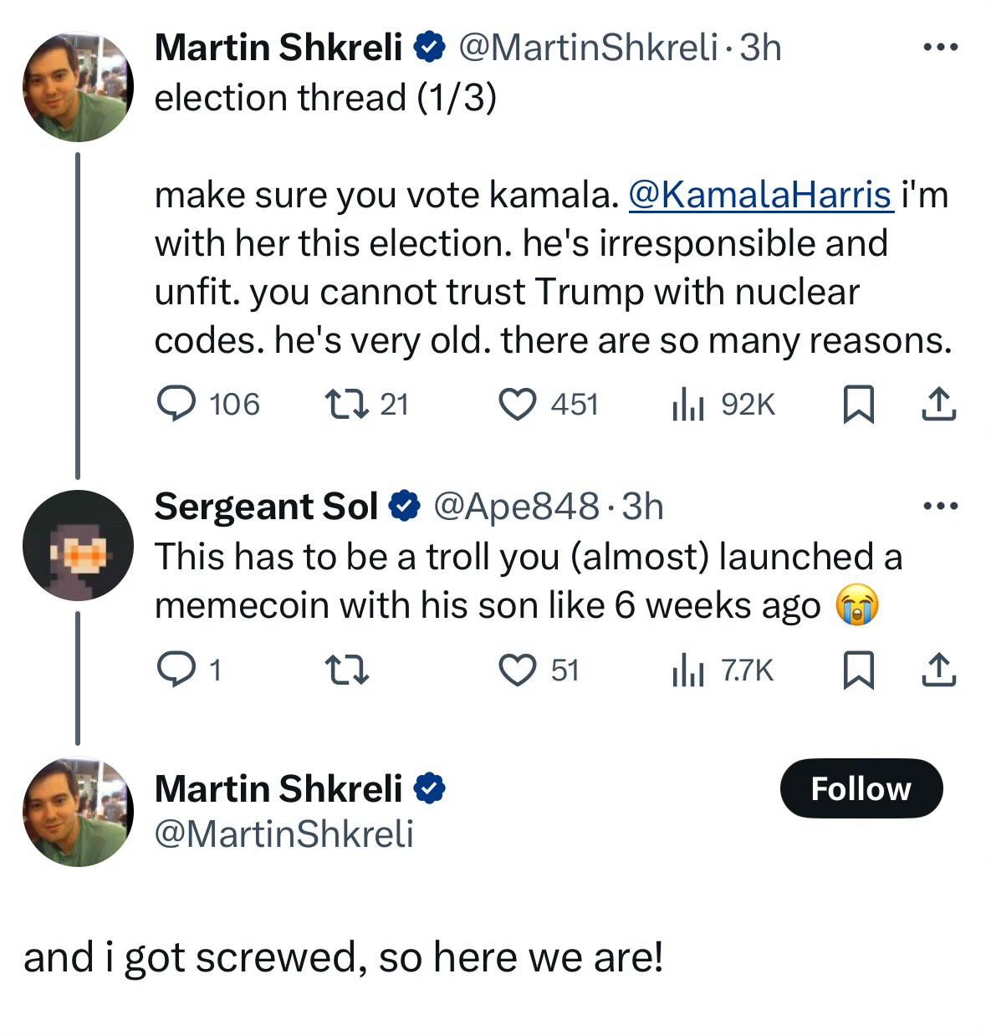
Task: Reply to Sergeant Sol's tweet
Action: (x=176, y=670)
